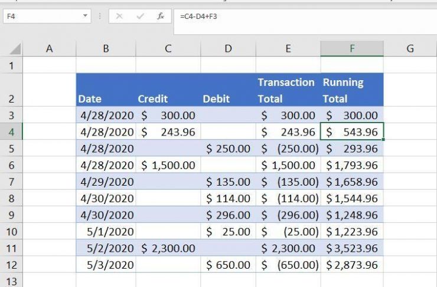This screenshot has height=287, width=437.
Task: Click the $2,300.00 credit cell
Action: (x=168, y=248)
